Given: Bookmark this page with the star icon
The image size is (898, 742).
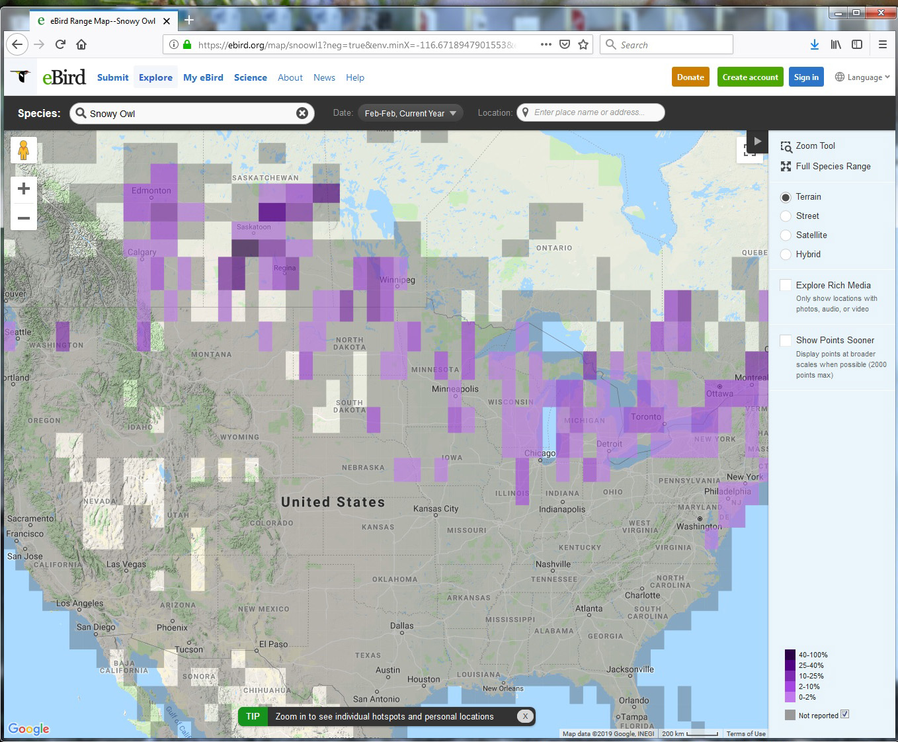Looking at the screenshot, I should click(x=583, y=45).
